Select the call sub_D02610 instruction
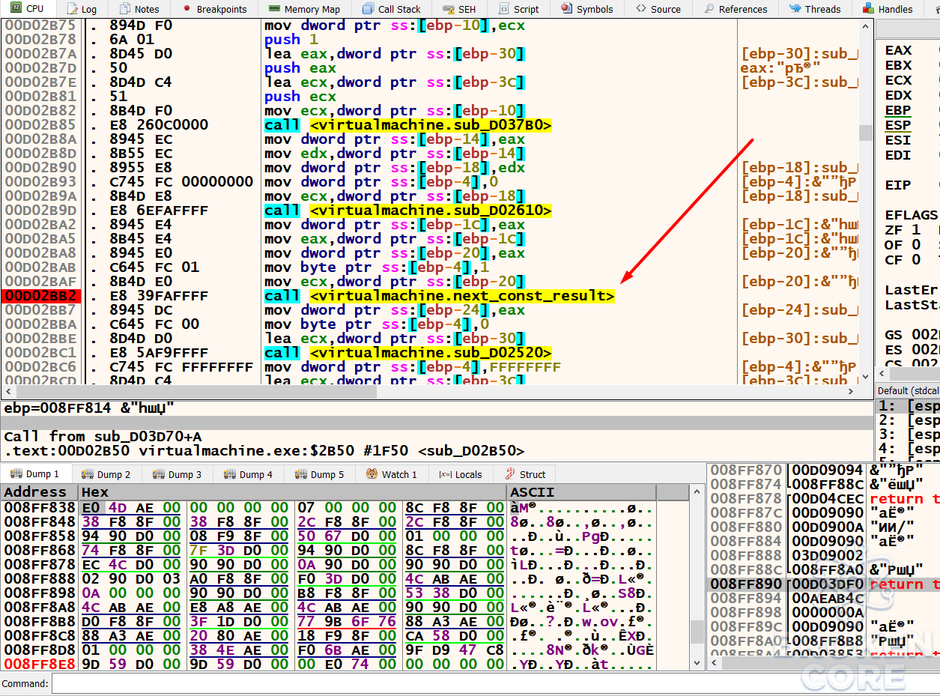The height and width of the screenshot is (696, 940). click(x=408, y=211)
